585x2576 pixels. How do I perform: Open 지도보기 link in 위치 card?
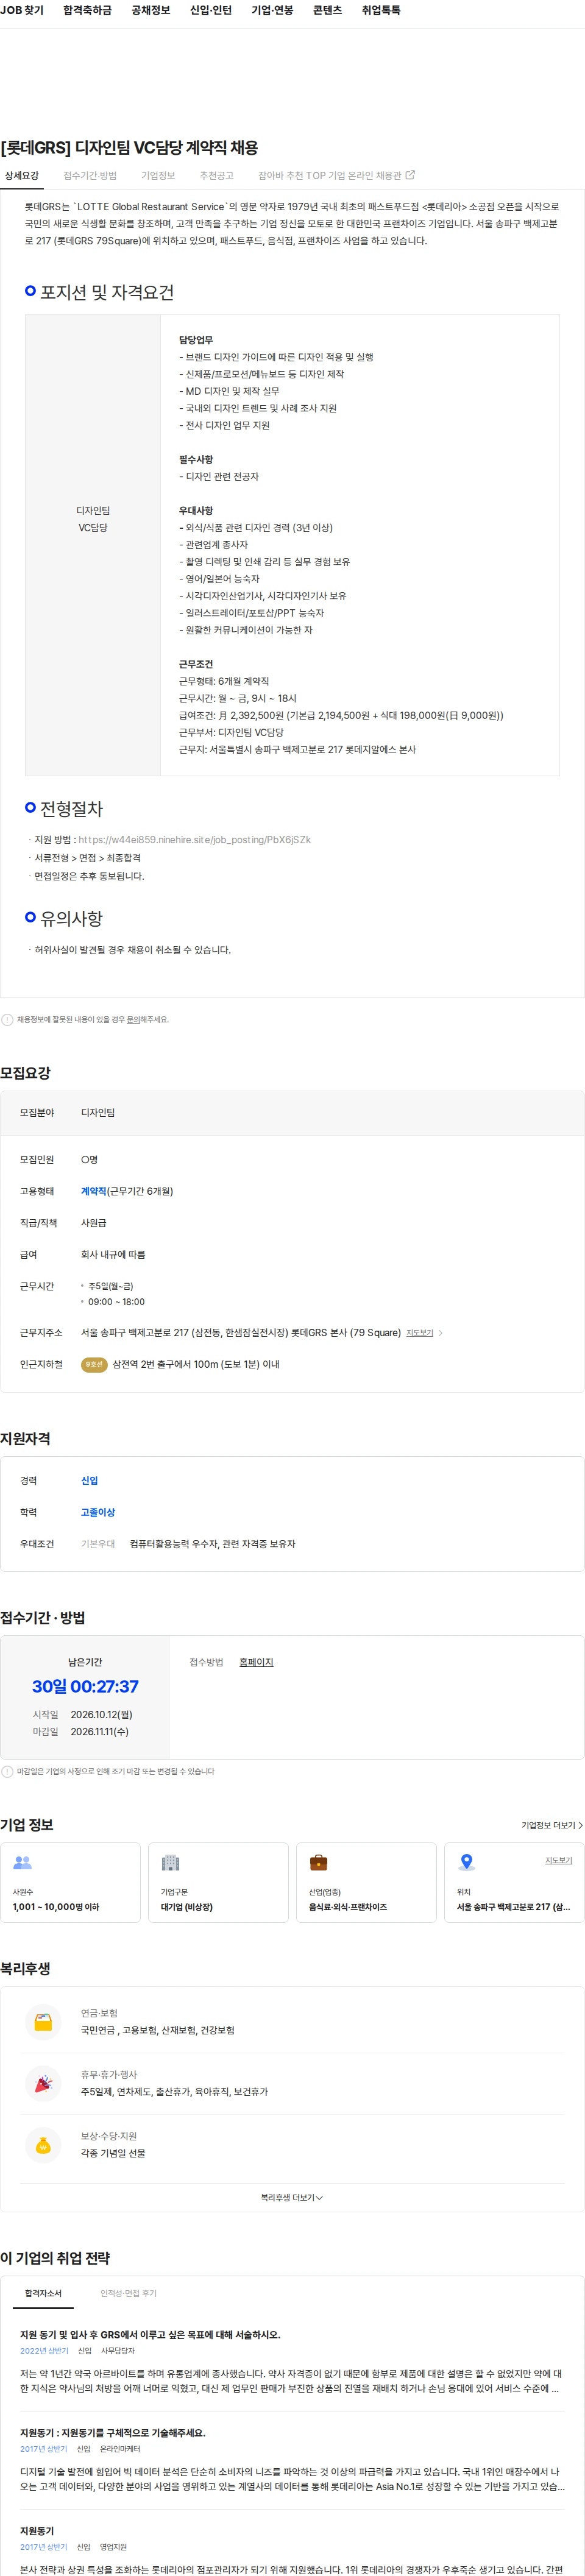tap(558, 1860)
